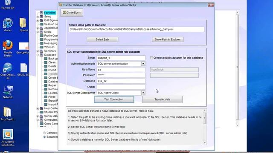Select the Compact radio button

click(44, 133)
